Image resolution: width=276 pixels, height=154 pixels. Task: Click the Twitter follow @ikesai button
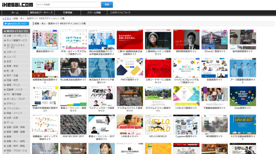click(x=16, y=24)
